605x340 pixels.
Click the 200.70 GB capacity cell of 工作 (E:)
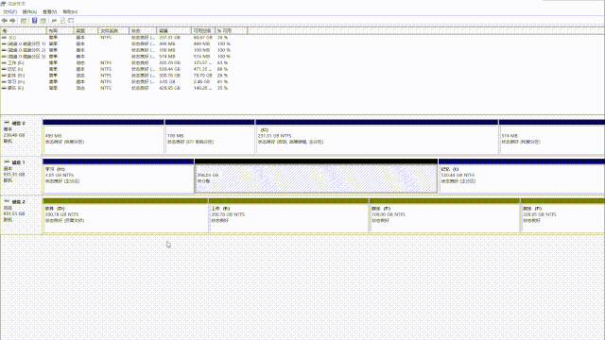tap(170, 63)
